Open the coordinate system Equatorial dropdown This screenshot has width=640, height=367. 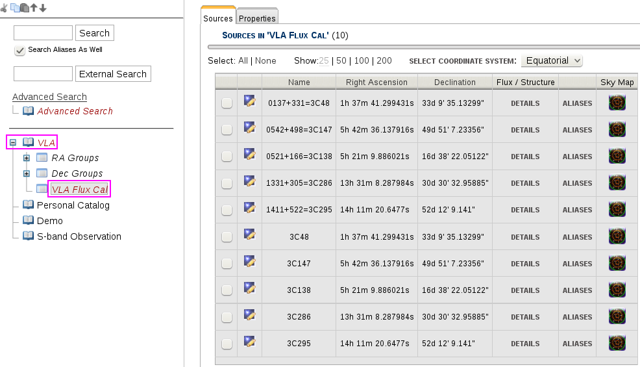551,60
